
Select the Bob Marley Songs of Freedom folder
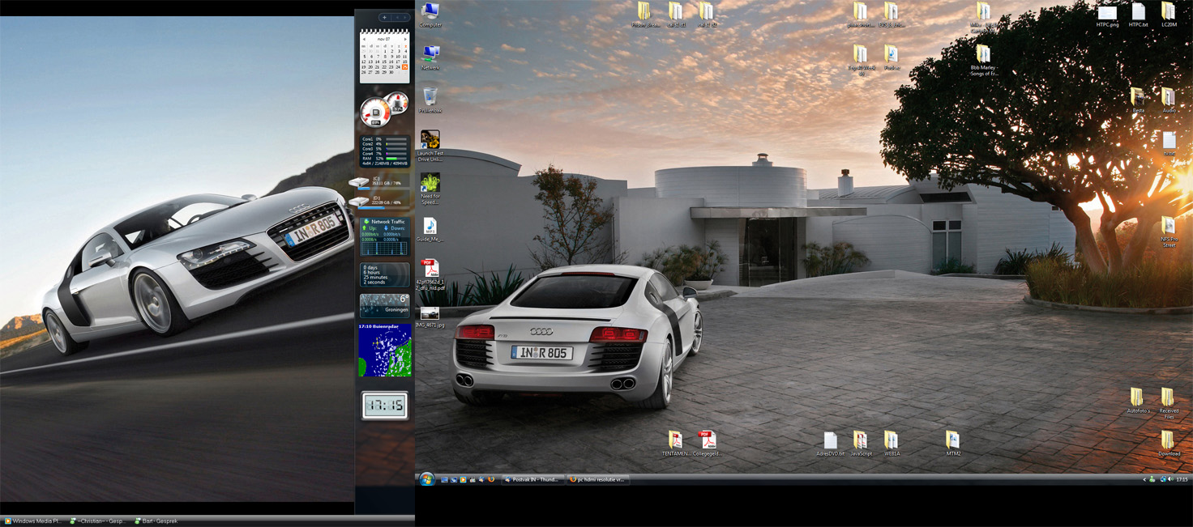click(984, 61)
